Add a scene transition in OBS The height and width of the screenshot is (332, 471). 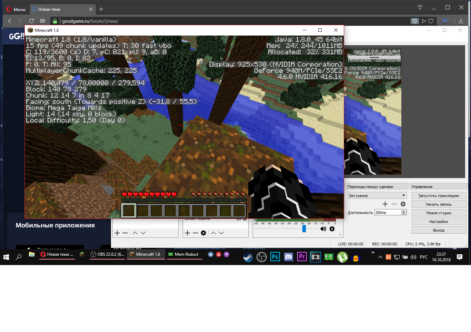(x=385, y=204)
